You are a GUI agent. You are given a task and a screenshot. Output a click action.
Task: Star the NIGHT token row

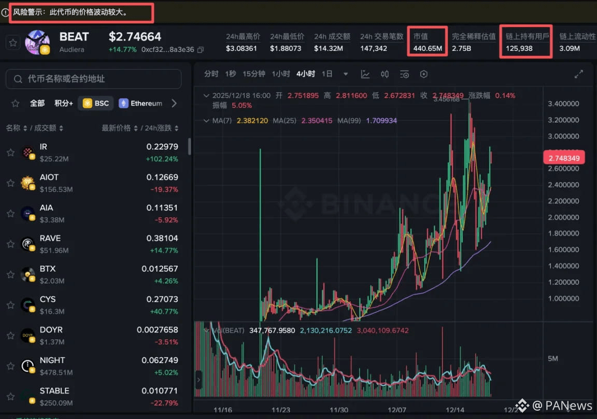[11, 366]
